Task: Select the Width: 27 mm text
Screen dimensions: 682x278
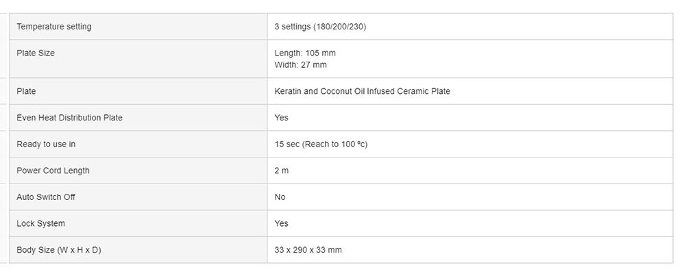Action: (x=300, y=65)
